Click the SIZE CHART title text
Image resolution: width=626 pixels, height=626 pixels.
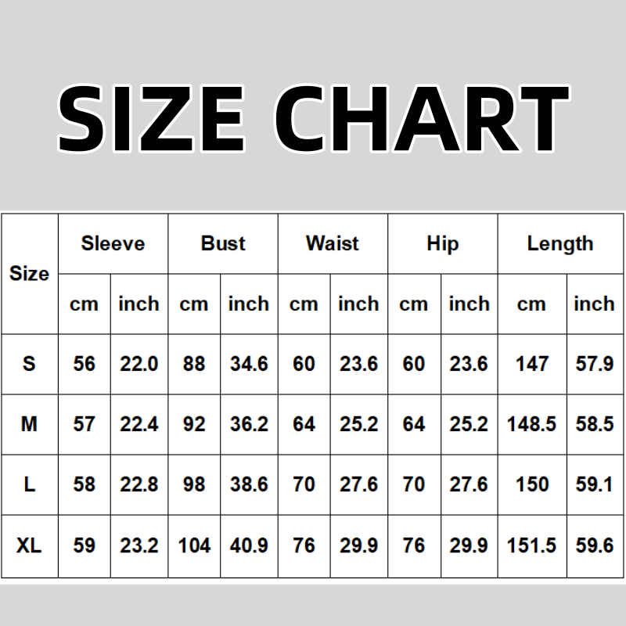click(x=313, y=117)
